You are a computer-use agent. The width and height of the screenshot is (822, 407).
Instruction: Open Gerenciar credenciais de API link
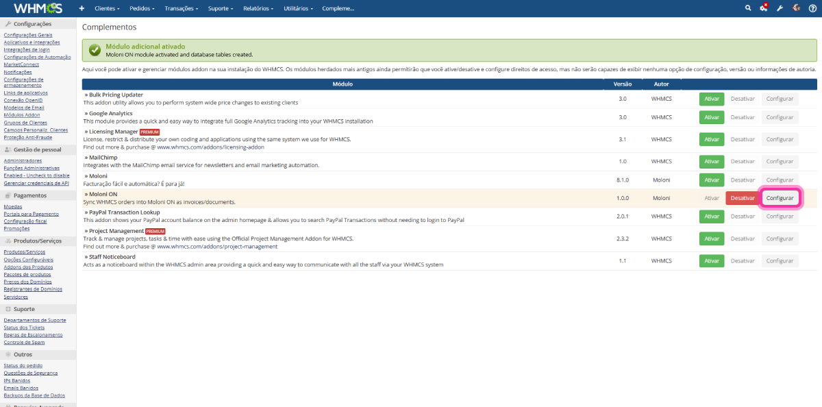tap(36, 183)
